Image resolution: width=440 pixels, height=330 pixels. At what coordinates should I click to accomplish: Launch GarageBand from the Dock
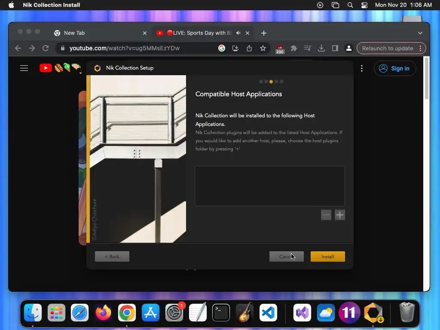[244, 312]
